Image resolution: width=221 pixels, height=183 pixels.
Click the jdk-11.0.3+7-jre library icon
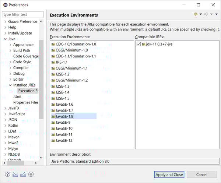tap(143, 44)
